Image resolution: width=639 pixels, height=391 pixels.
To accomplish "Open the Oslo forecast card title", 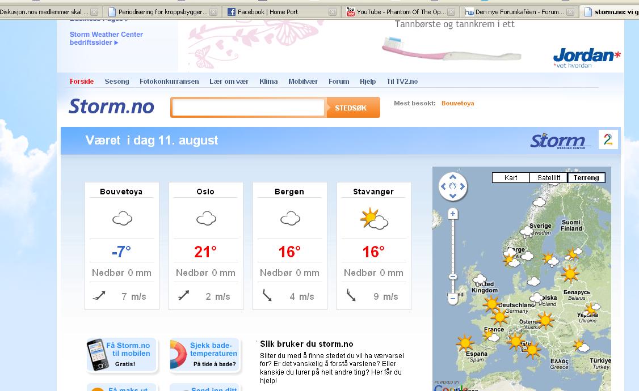I will [205, 191].
